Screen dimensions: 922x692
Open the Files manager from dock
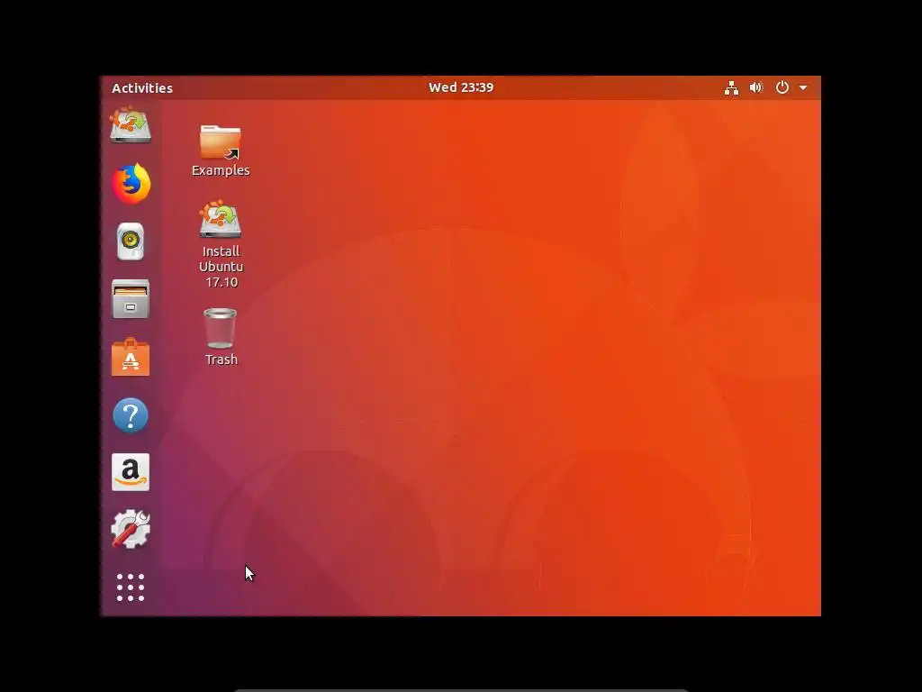131,299
